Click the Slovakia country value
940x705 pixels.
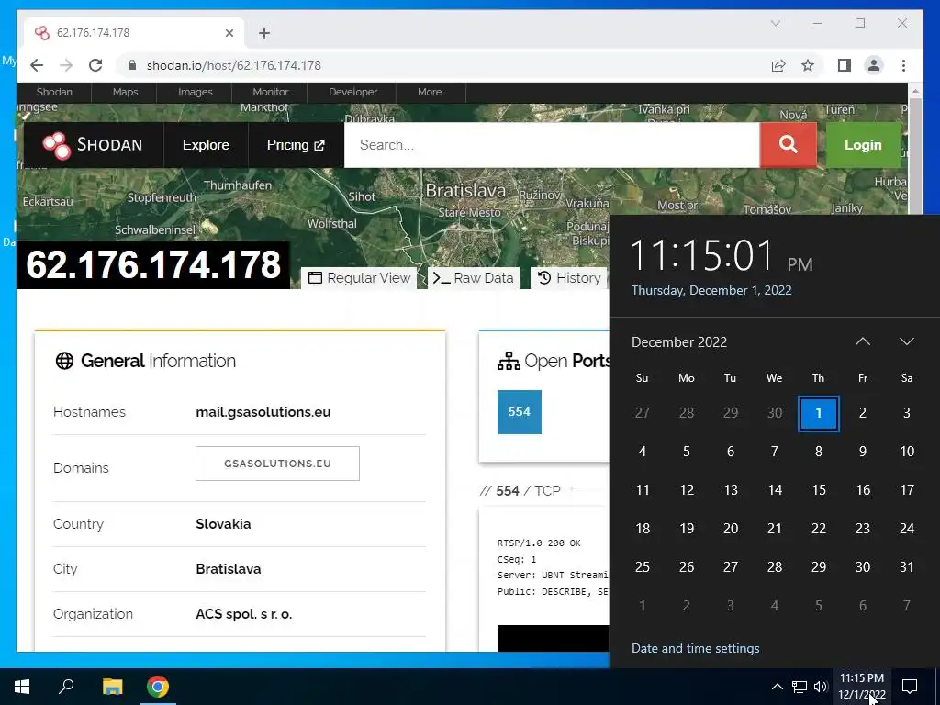pyautogui.click(x=223, y=524)
